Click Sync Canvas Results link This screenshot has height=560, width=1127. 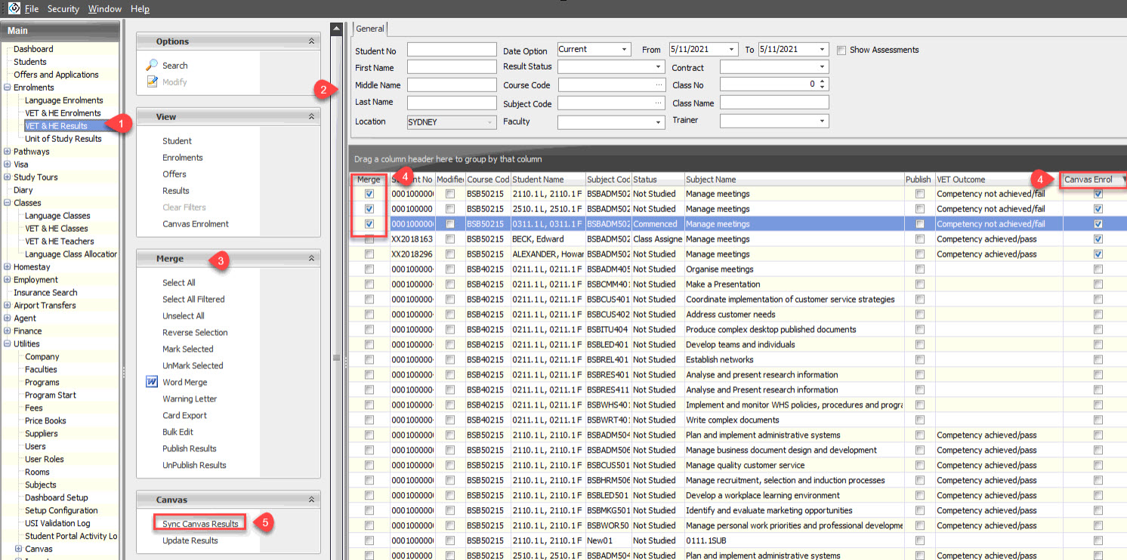click(x=200, y=524)
